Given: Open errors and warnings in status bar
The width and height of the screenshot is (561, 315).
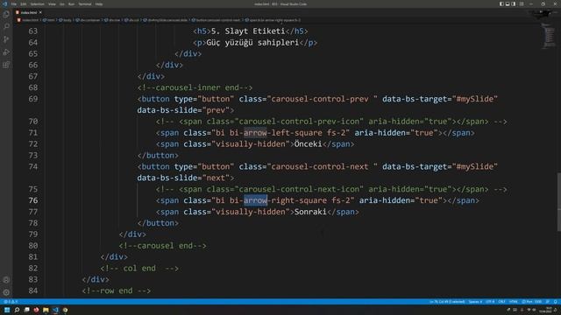Looking at the screenshot, I should click(11, 302).
